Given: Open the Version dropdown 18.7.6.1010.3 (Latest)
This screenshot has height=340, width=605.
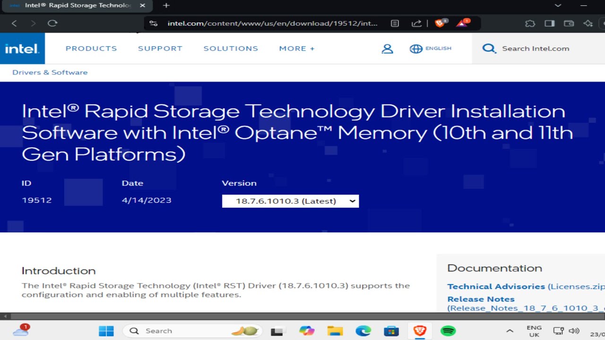Looking at the screenshot, I should tap(290, 201).
